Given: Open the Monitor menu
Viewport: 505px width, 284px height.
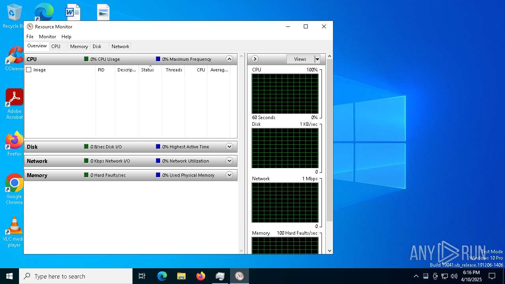Looking at the screenshot, I should pos(47,37).
